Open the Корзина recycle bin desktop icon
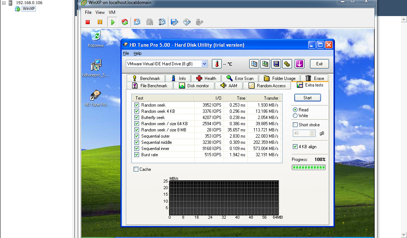This screenshot has width=407, height=238. [x=96, y=39]
